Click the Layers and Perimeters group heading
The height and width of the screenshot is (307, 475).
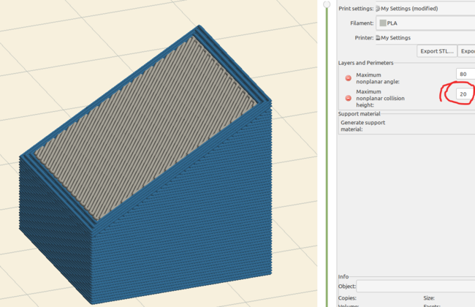coord(365,63)
